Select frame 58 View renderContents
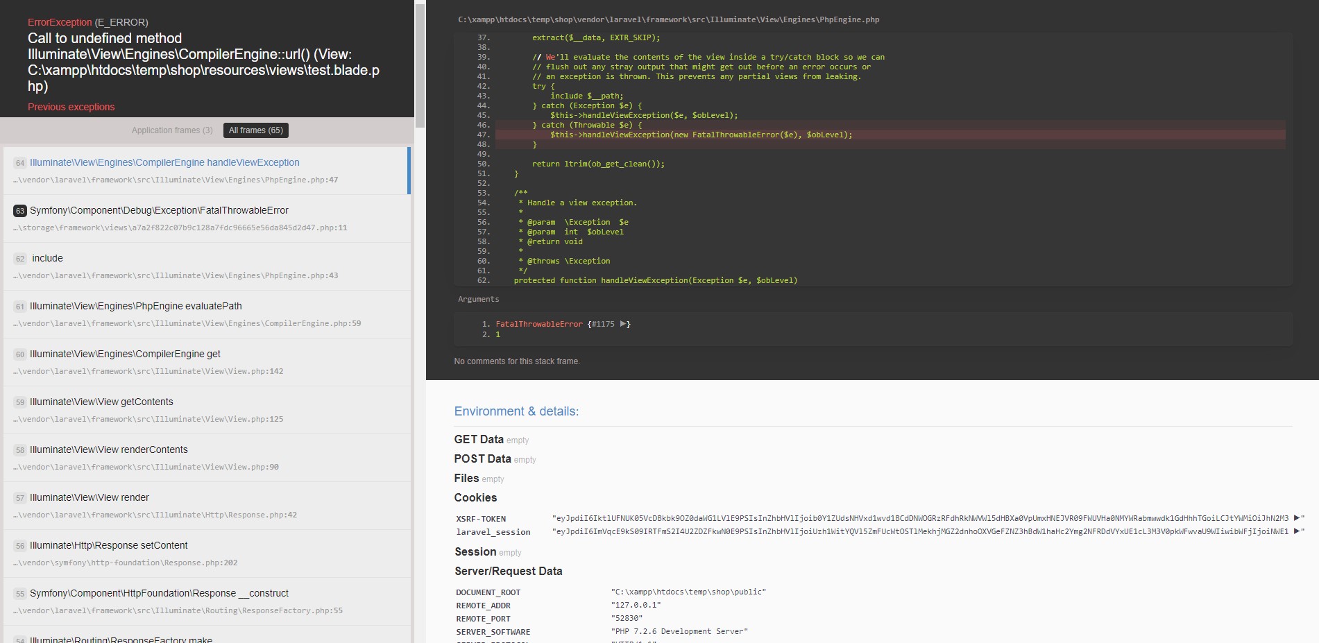 (207, 458)
